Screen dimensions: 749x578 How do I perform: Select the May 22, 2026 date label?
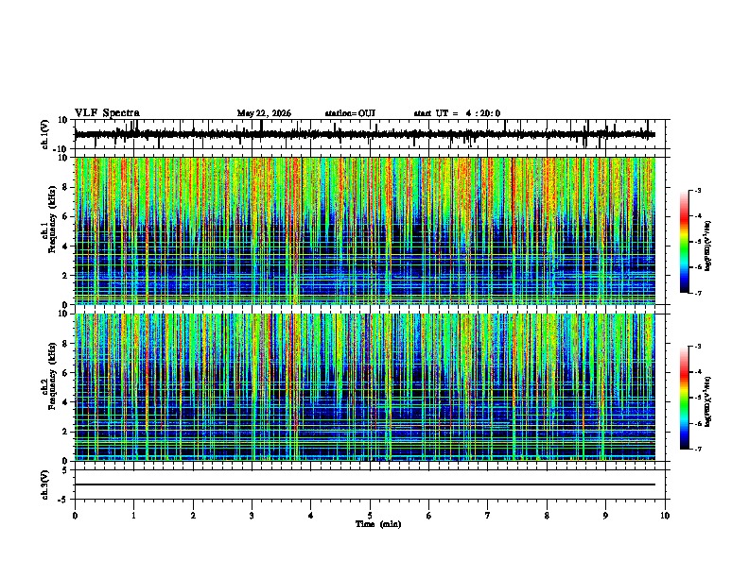pos(264,113)
